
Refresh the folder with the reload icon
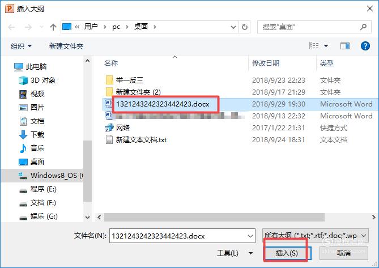[x=245, y=27]
